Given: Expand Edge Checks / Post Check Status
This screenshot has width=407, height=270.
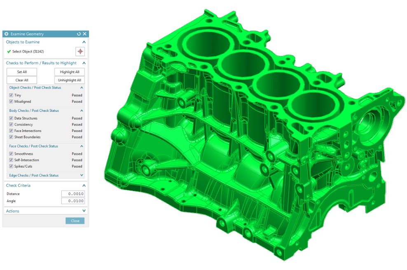Looking at the screenshot, I should pyautogui.click(x=82, y=175).
